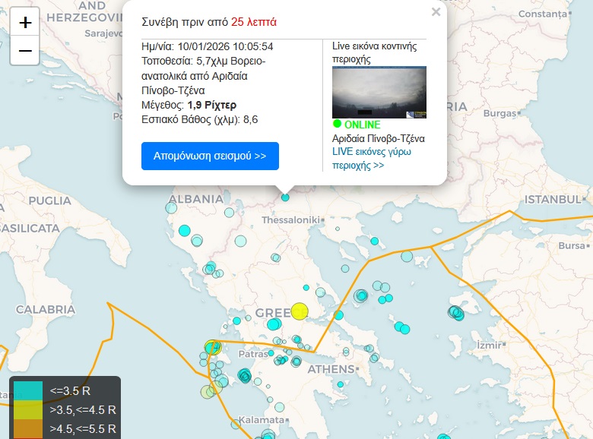This screenshot has height=439, width=593.
Task: Zoom in on the earthquake map
Action: 25,23
